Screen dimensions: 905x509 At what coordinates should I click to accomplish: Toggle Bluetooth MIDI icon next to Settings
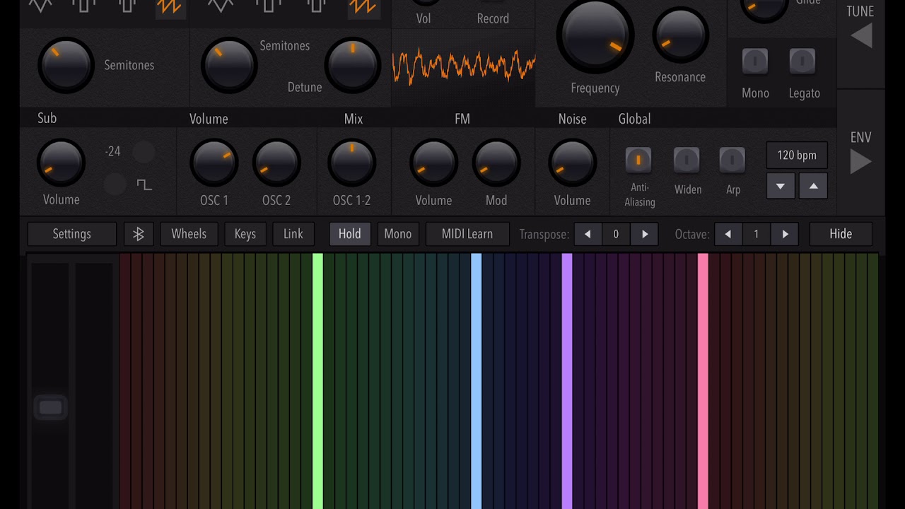click(139, 234)
